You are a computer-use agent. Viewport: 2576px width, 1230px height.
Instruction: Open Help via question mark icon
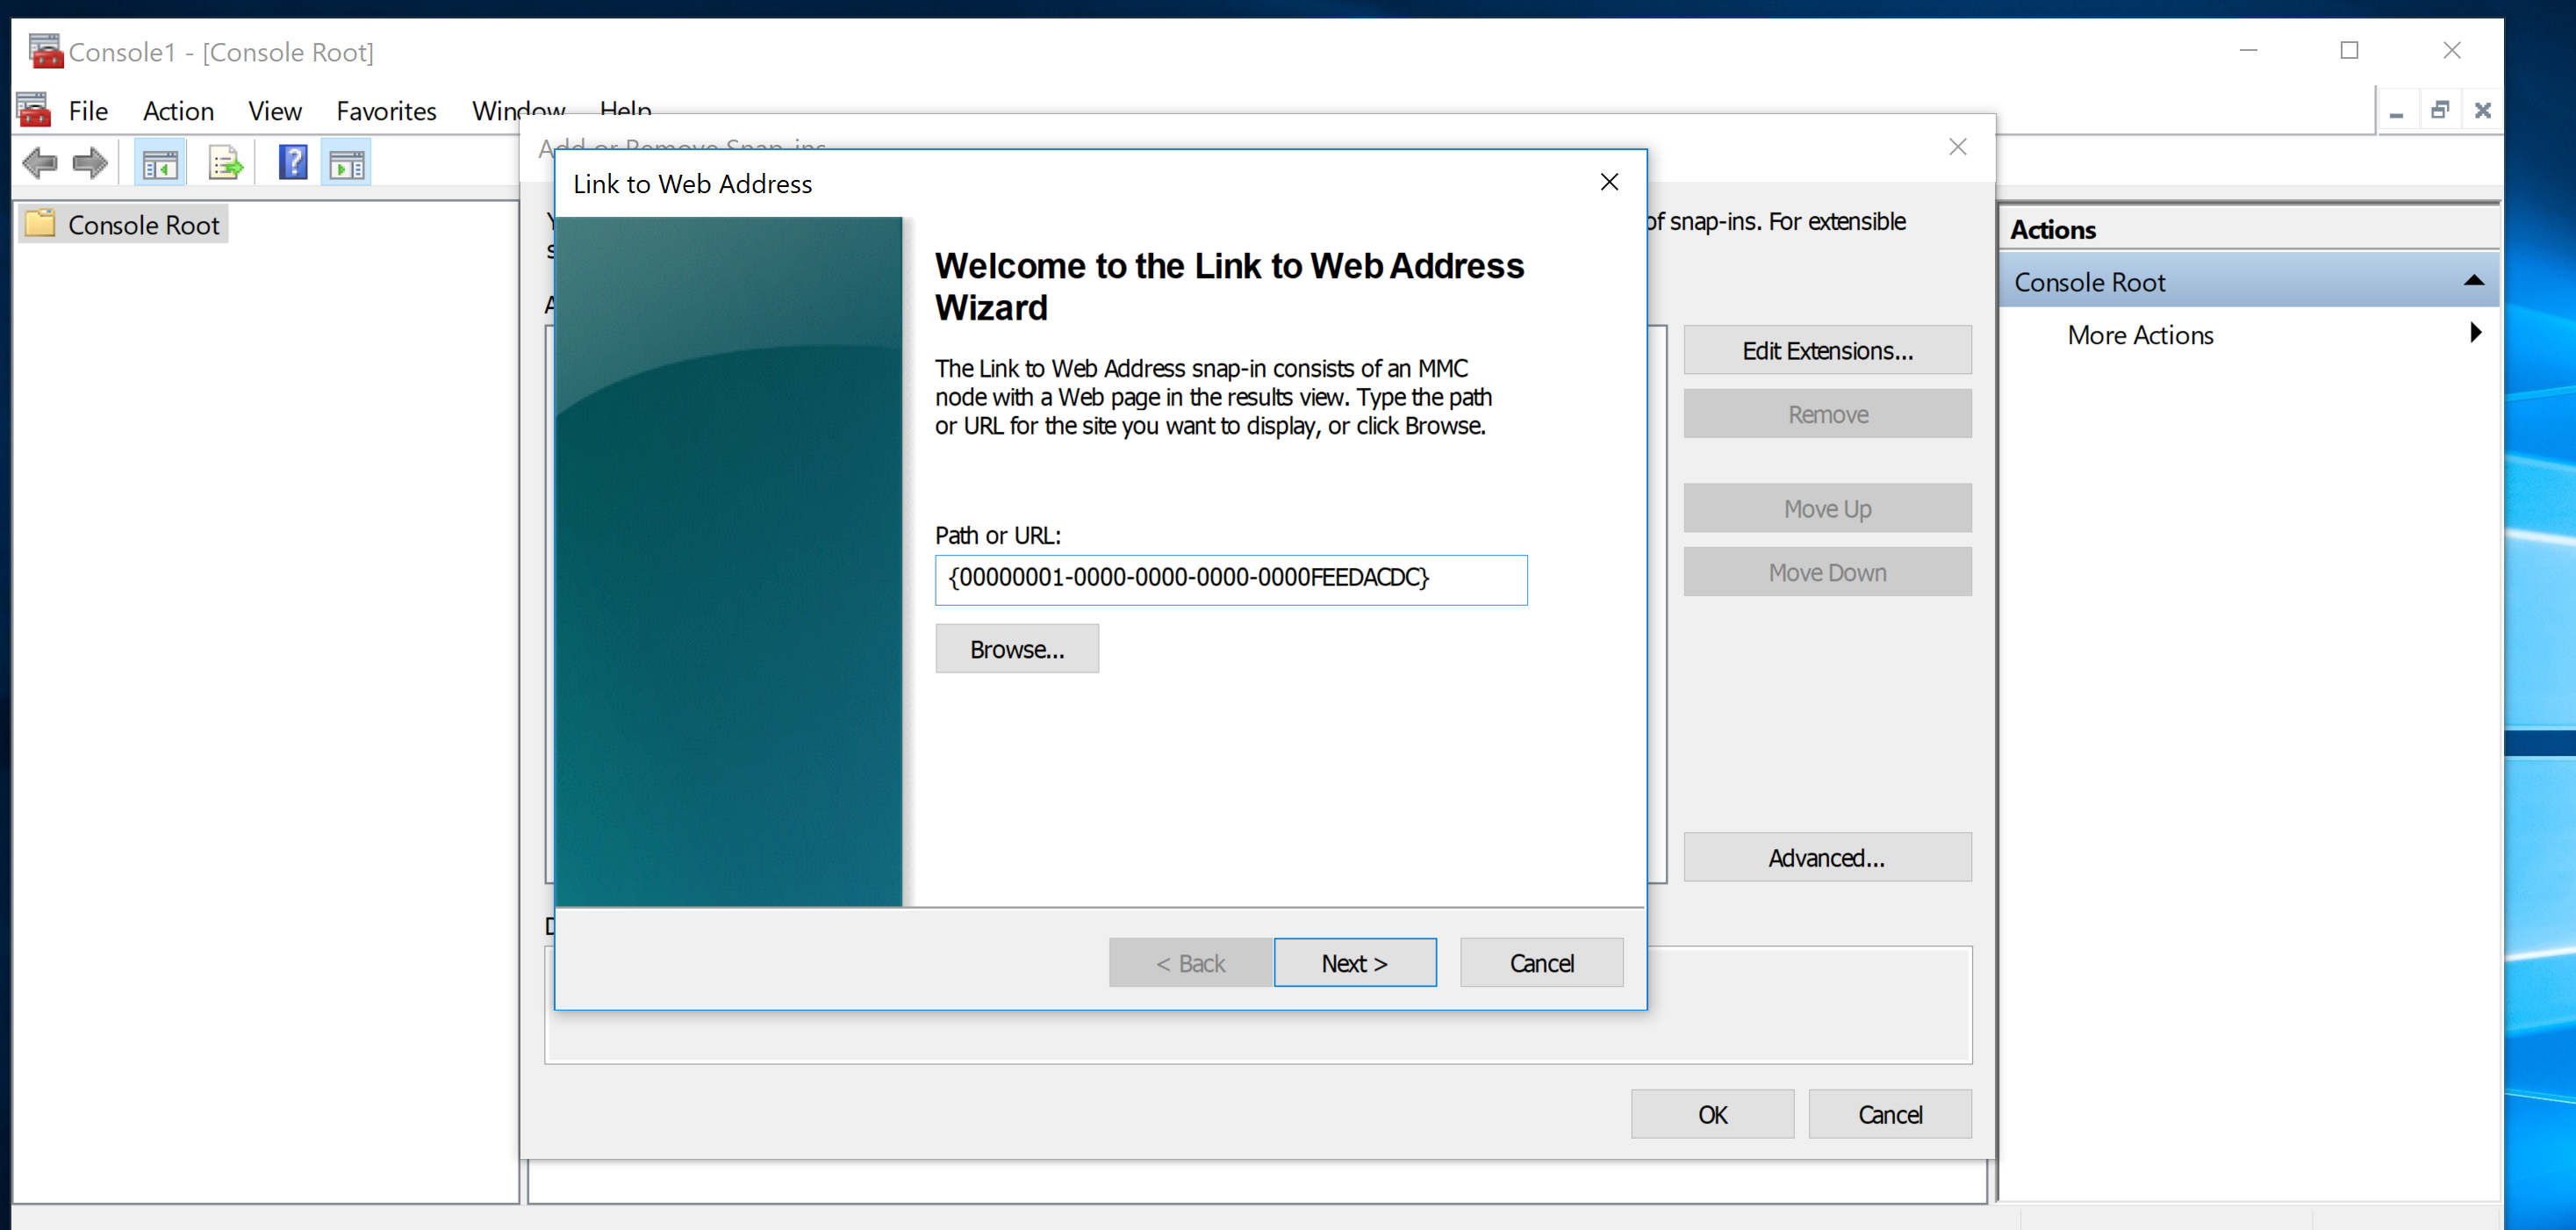click(x=292, y=163)
